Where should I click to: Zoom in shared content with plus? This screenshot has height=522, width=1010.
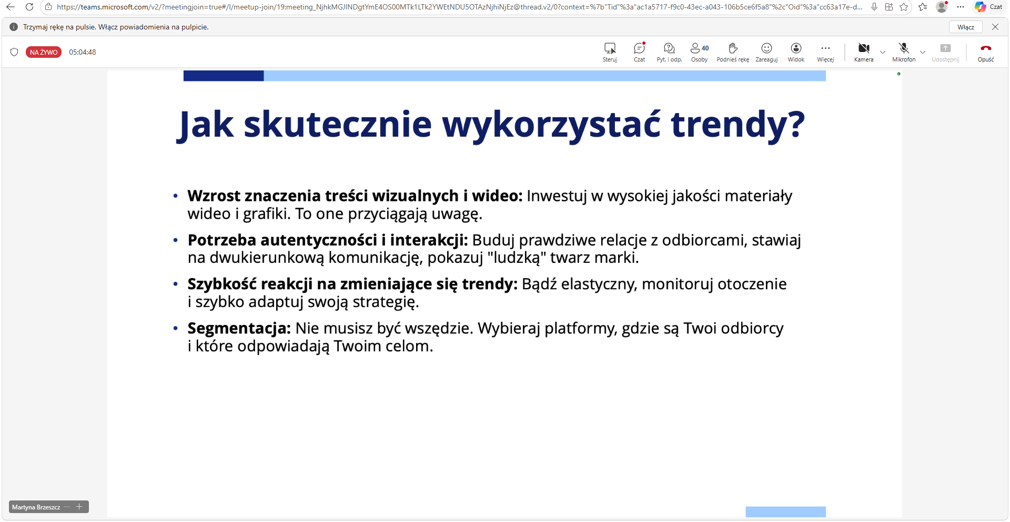click(79, 507)
